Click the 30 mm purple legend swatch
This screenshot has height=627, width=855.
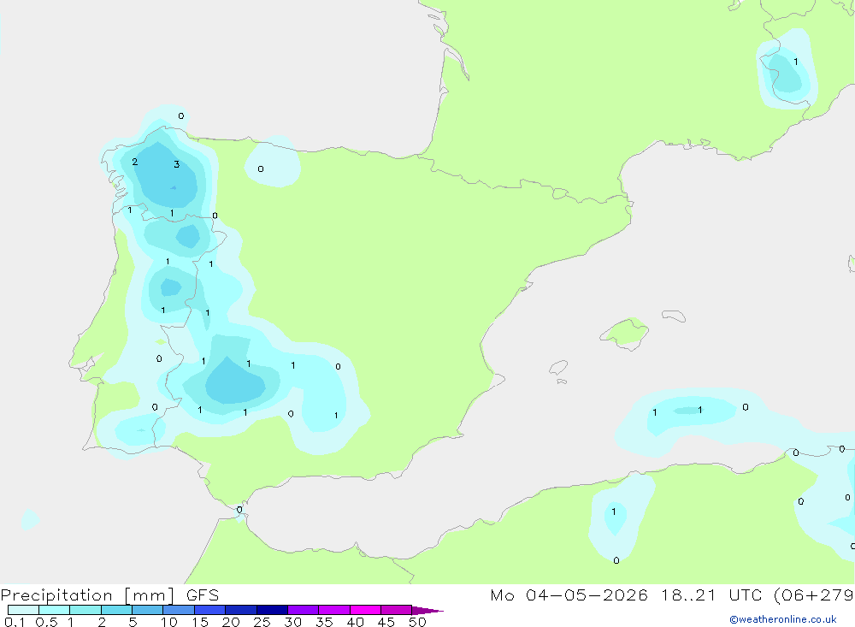click(x=304, y=610)
